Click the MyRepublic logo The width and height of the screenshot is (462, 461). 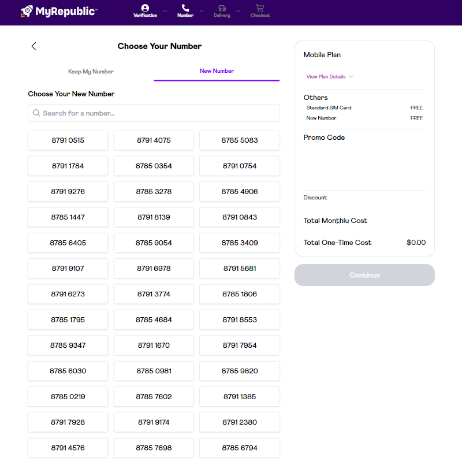point(59,12)
